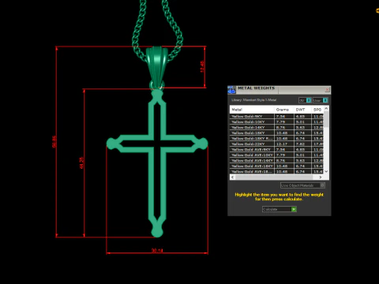Click the green arrow next to Calculate
Screen dimensions: 379x284
click(294, 209)
